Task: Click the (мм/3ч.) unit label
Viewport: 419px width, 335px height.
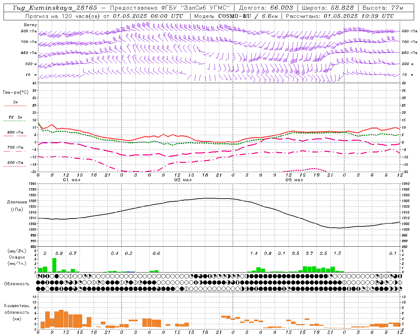Action: [17, 251]
